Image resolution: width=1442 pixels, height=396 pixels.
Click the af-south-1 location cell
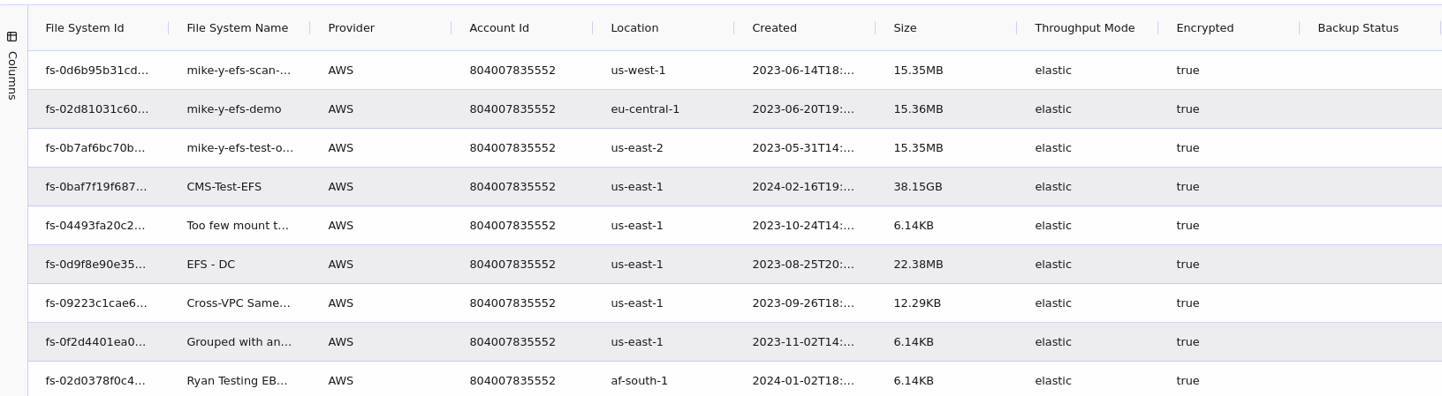click(x=639, y=381)
